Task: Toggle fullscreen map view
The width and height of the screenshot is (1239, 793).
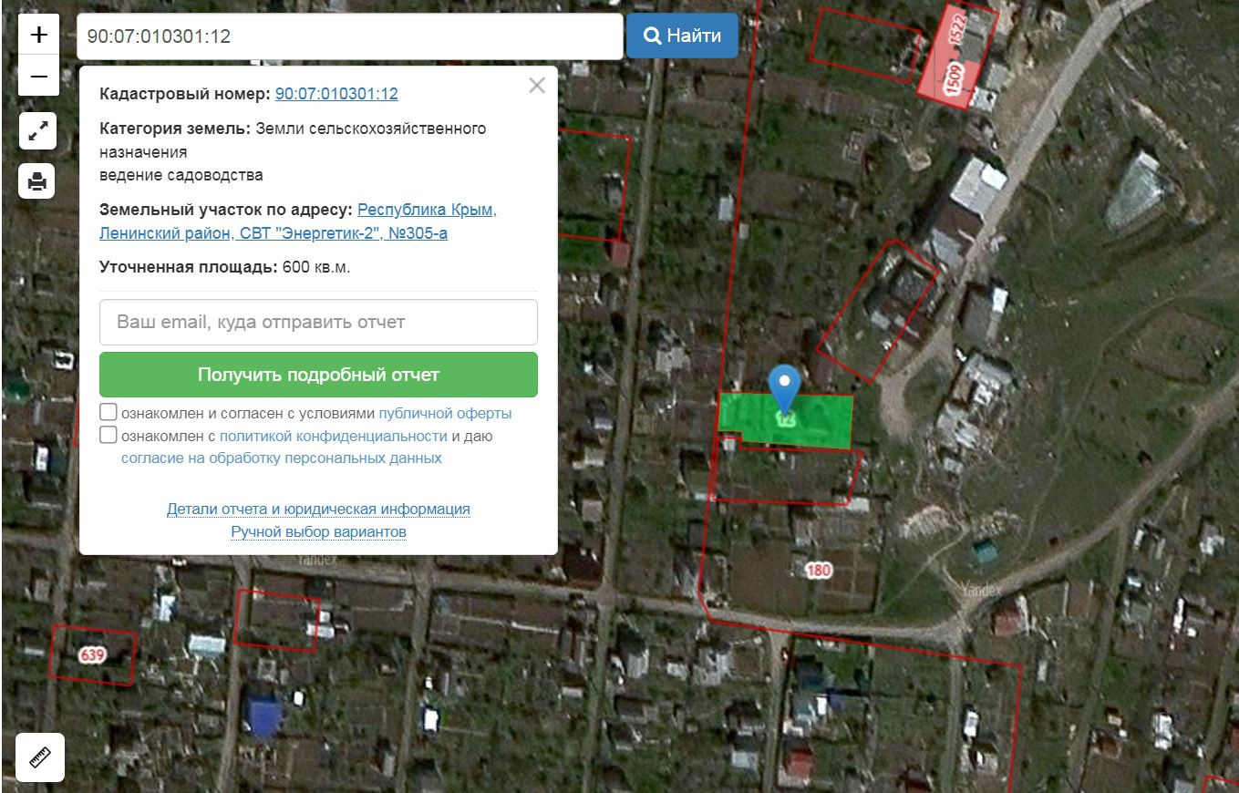Action: pos(37,131)
